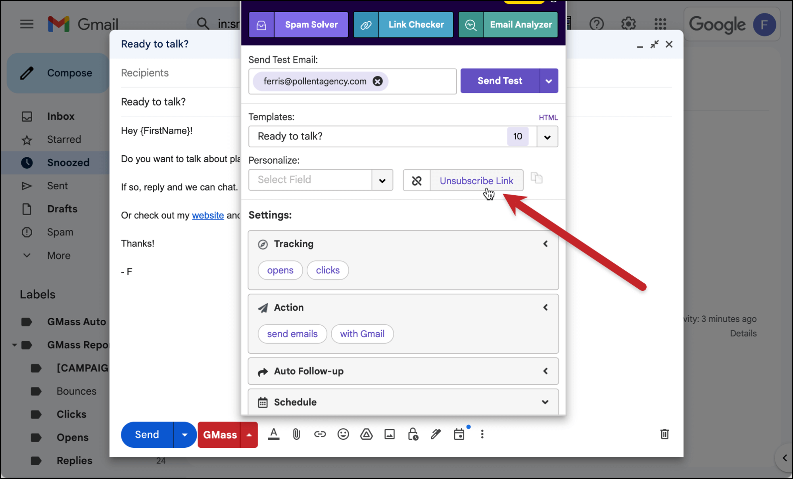793x479 pixels.
Task: Open Gmail support help icon
Action: click(596, 24)
